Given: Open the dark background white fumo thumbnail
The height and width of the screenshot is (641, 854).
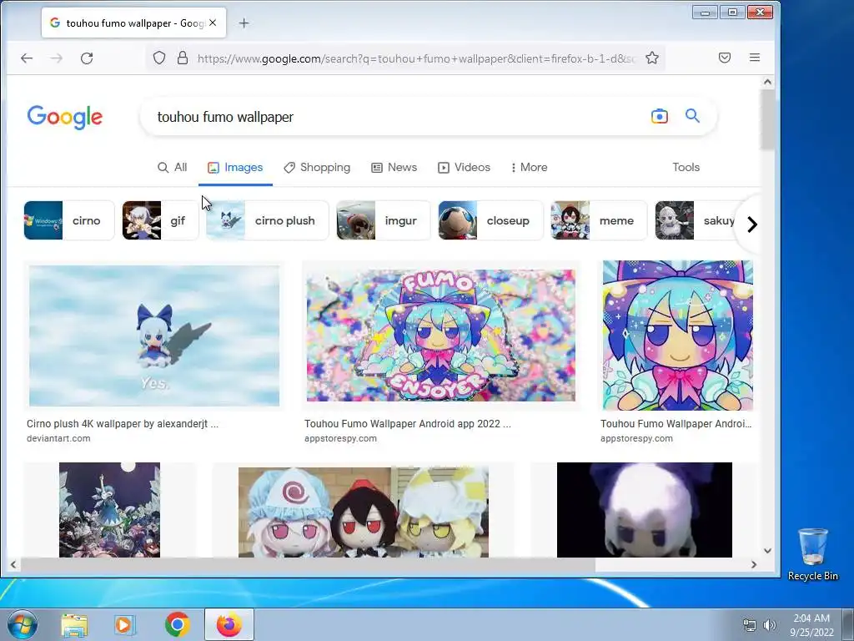Looking at the screenshot, I should coord(645,510).
